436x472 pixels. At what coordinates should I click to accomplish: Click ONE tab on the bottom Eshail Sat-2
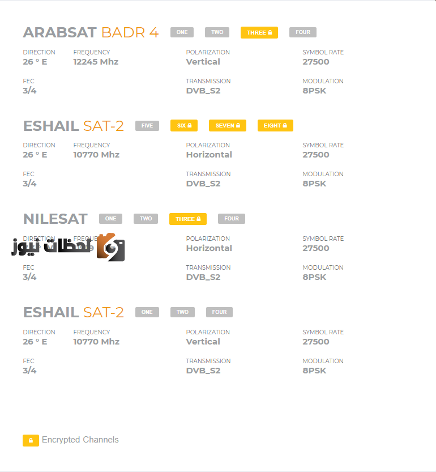click(x=147, y=312)
